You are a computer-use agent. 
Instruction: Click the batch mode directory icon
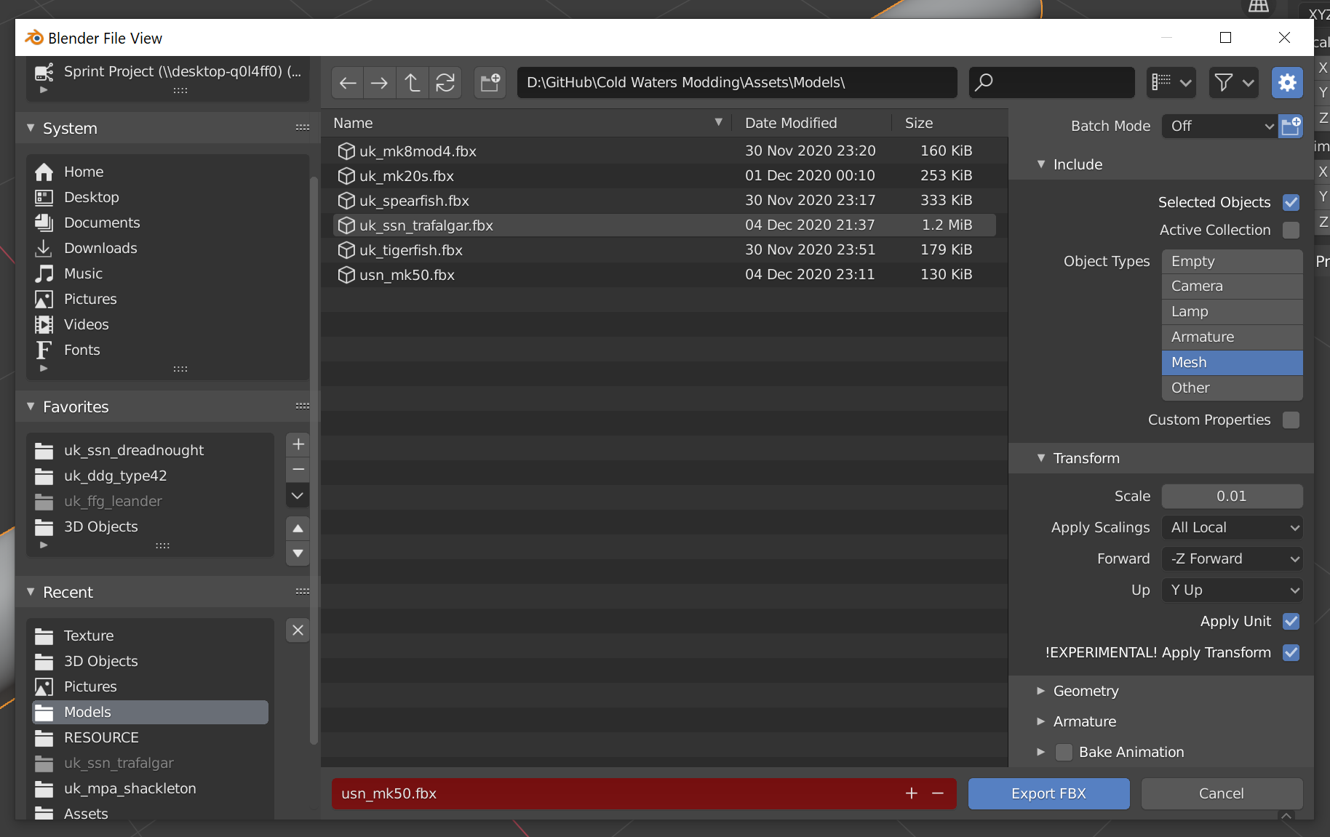click(x=1291, y=126)
